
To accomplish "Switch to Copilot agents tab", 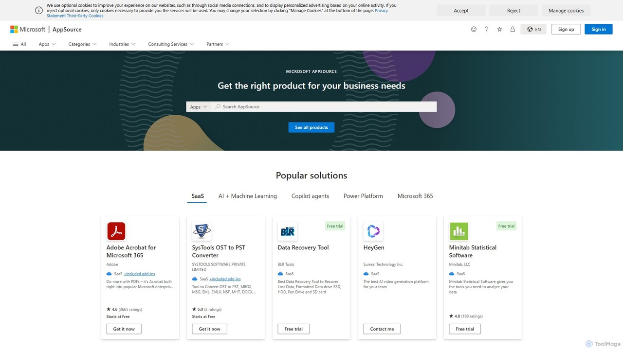I will pos(310,196).
